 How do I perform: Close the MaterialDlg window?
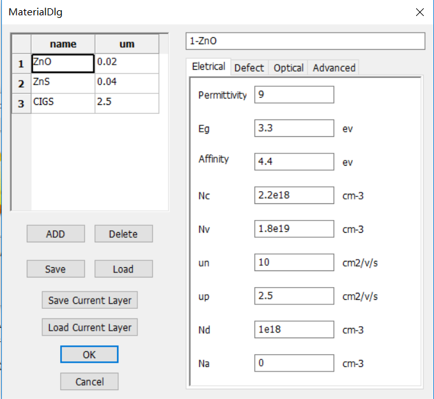pos(419,12)
